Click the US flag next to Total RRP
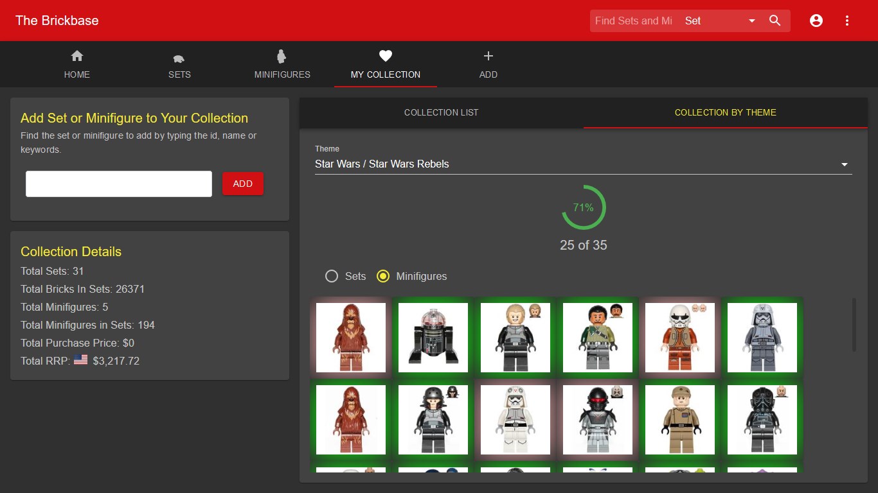 click(x=80, y=360)
